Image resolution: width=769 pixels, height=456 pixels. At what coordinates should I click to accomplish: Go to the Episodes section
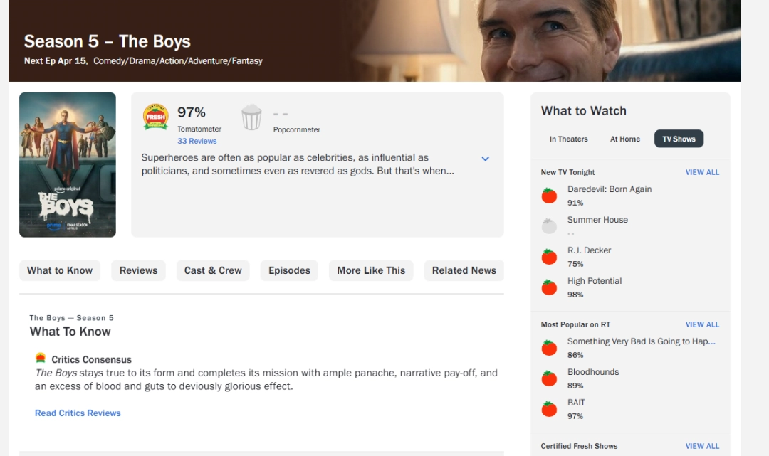point(289,270)
